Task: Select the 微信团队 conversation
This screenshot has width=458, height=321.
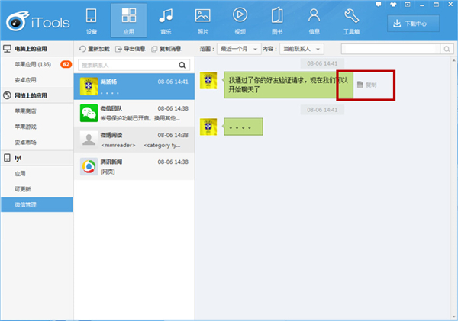Action: pyautogui.click(x=134, y=113)
